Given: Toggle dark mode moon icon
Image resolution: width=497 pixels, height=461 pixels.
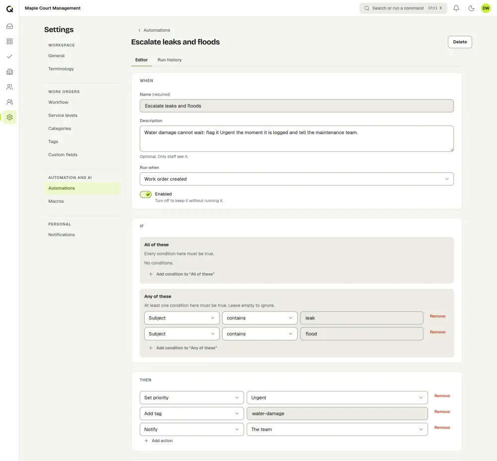Looking at the screenshot, I should [471, 8].
